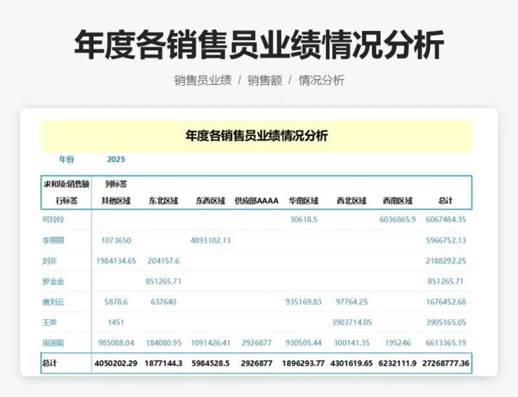This screenshot has width=518, height=397.
Task: Click the cell value 300141.35
Action: (x=352, y=343)
